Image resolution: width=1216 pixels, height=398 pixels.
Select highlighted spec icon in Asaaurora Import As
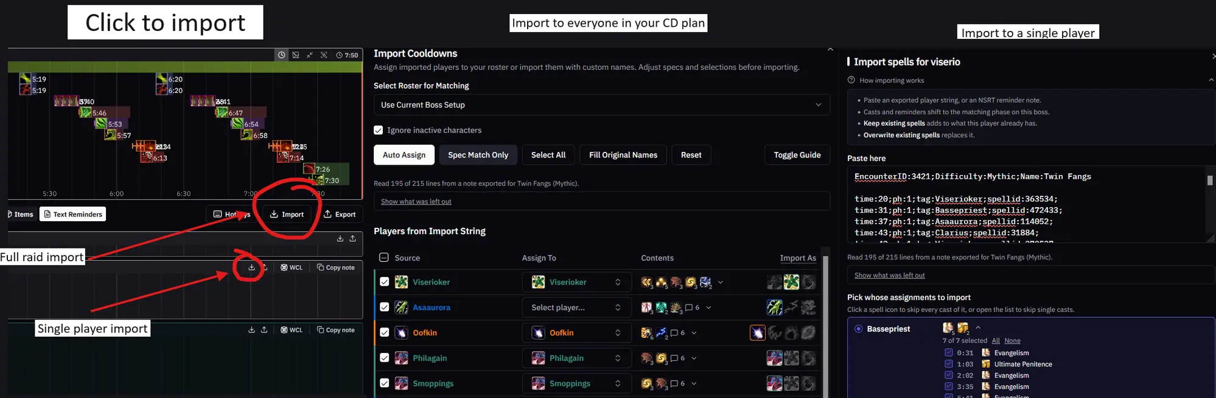(774, 307)
